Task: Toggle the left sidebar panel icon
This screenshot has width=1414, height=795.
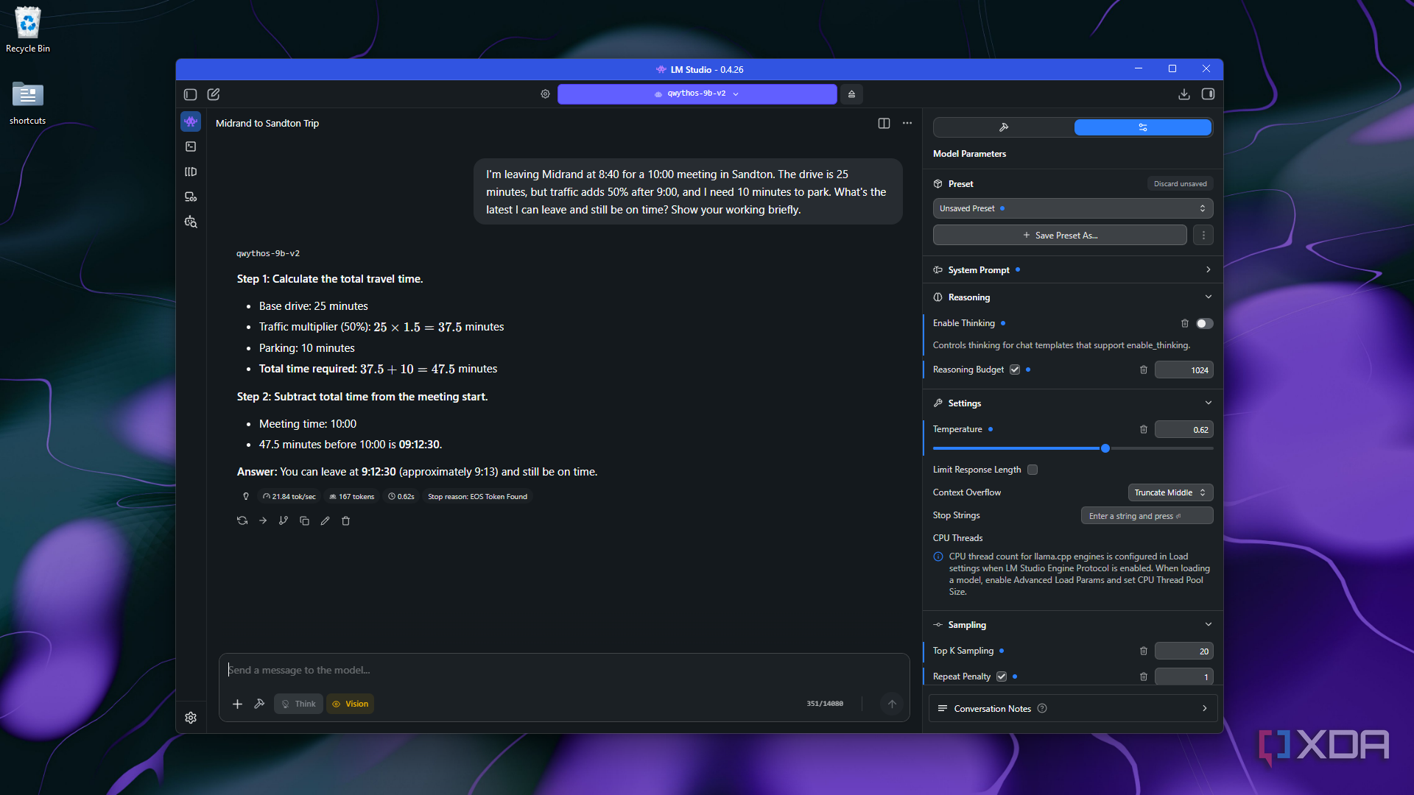Action: pos(190,94)
